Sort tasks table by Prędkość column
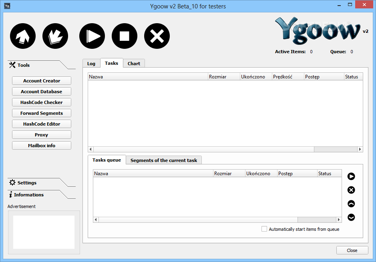 coord(288,77)
